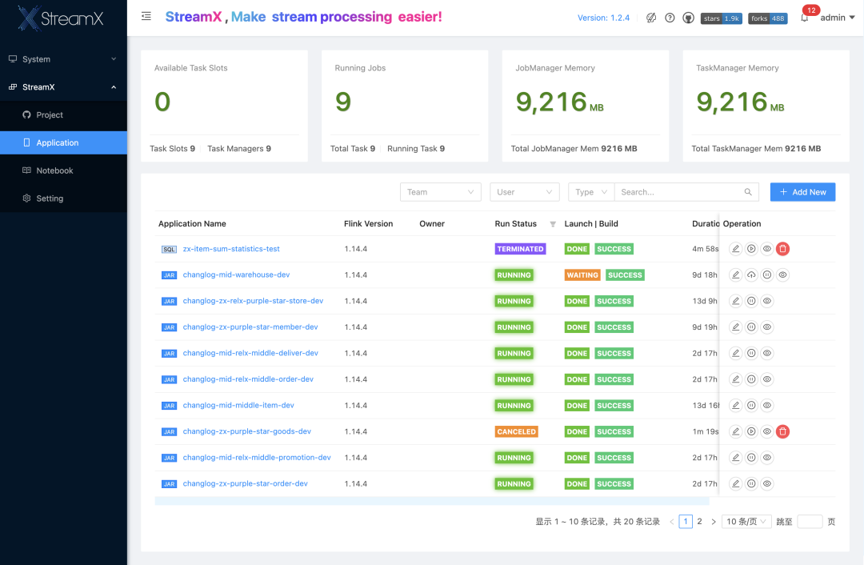Collapse the sidebar with the hamburger icon
Image resolution: width=864 pixels, height=565 pixels.
tap(146, 15)
